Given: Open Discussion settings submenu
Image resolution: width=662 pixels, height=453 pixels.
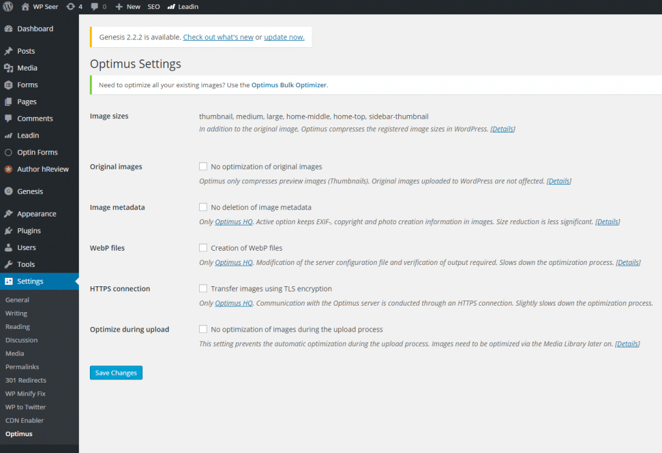Looking at the screenshot, I should [x=21, y=340].
